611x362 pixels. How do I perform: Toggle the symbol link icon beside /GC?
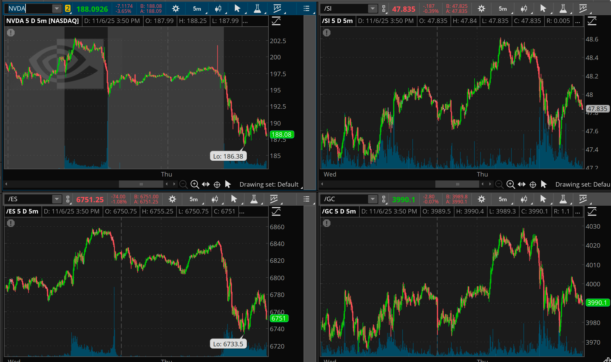click(x=383, y=199)
